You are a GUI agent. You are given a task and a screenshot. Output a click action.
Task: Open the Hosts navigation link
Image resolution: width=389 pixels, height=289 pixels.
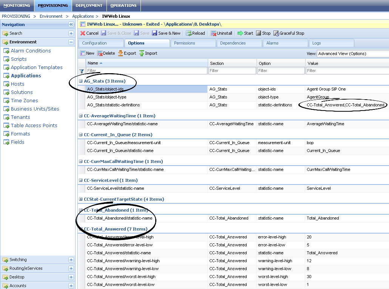[17, 84]
